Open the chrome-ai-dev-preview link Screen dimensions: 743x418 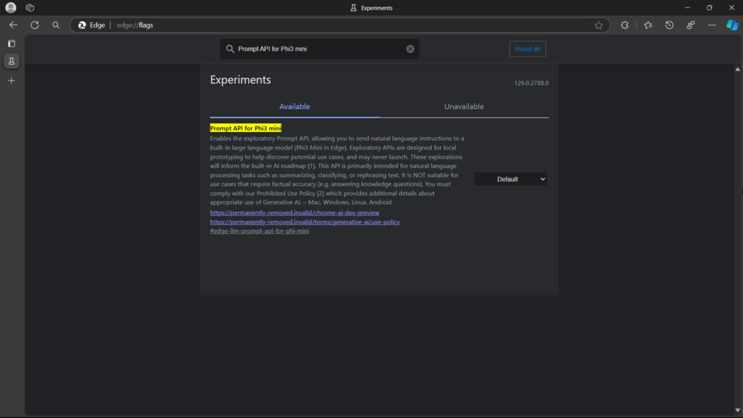[x=294, y=213]
